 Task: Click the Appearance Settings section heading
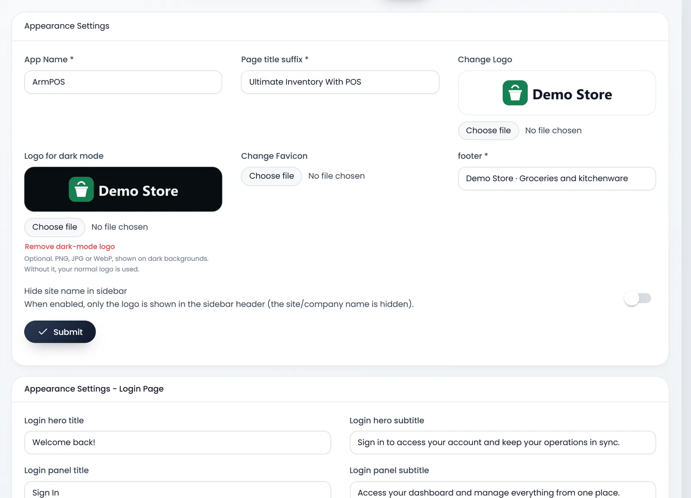point(67,26)
